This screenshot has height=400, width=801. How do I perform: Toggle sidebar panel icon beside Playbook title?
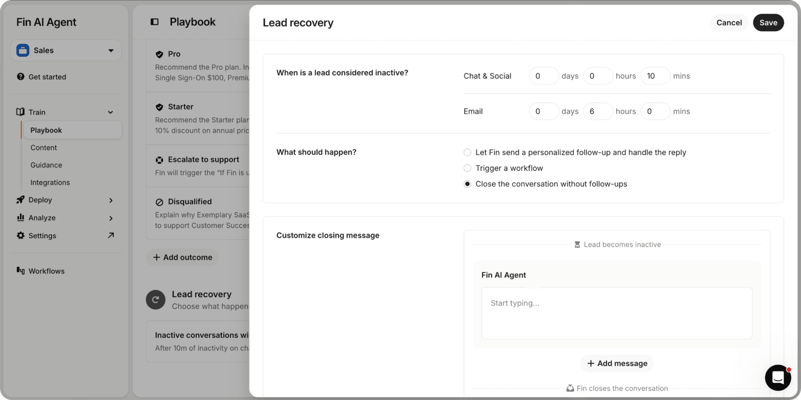[x=155, y=22]
